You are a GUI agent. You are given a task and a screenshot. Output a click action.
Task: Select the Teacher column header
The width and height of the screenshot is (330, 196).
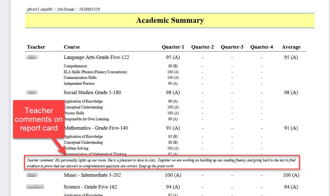click(36, 47)
